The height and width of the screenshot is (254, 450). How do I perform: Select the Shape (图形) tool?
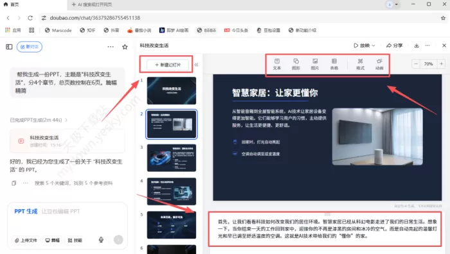296,64
